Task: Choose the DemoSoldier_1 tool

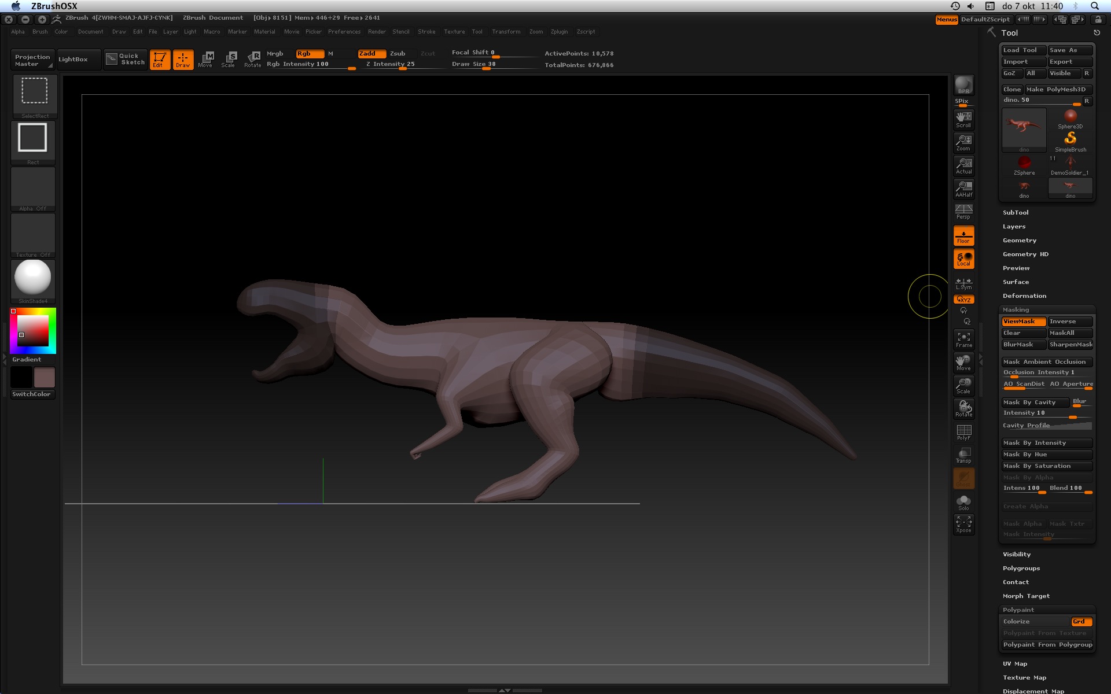Action: (1070, 165)
